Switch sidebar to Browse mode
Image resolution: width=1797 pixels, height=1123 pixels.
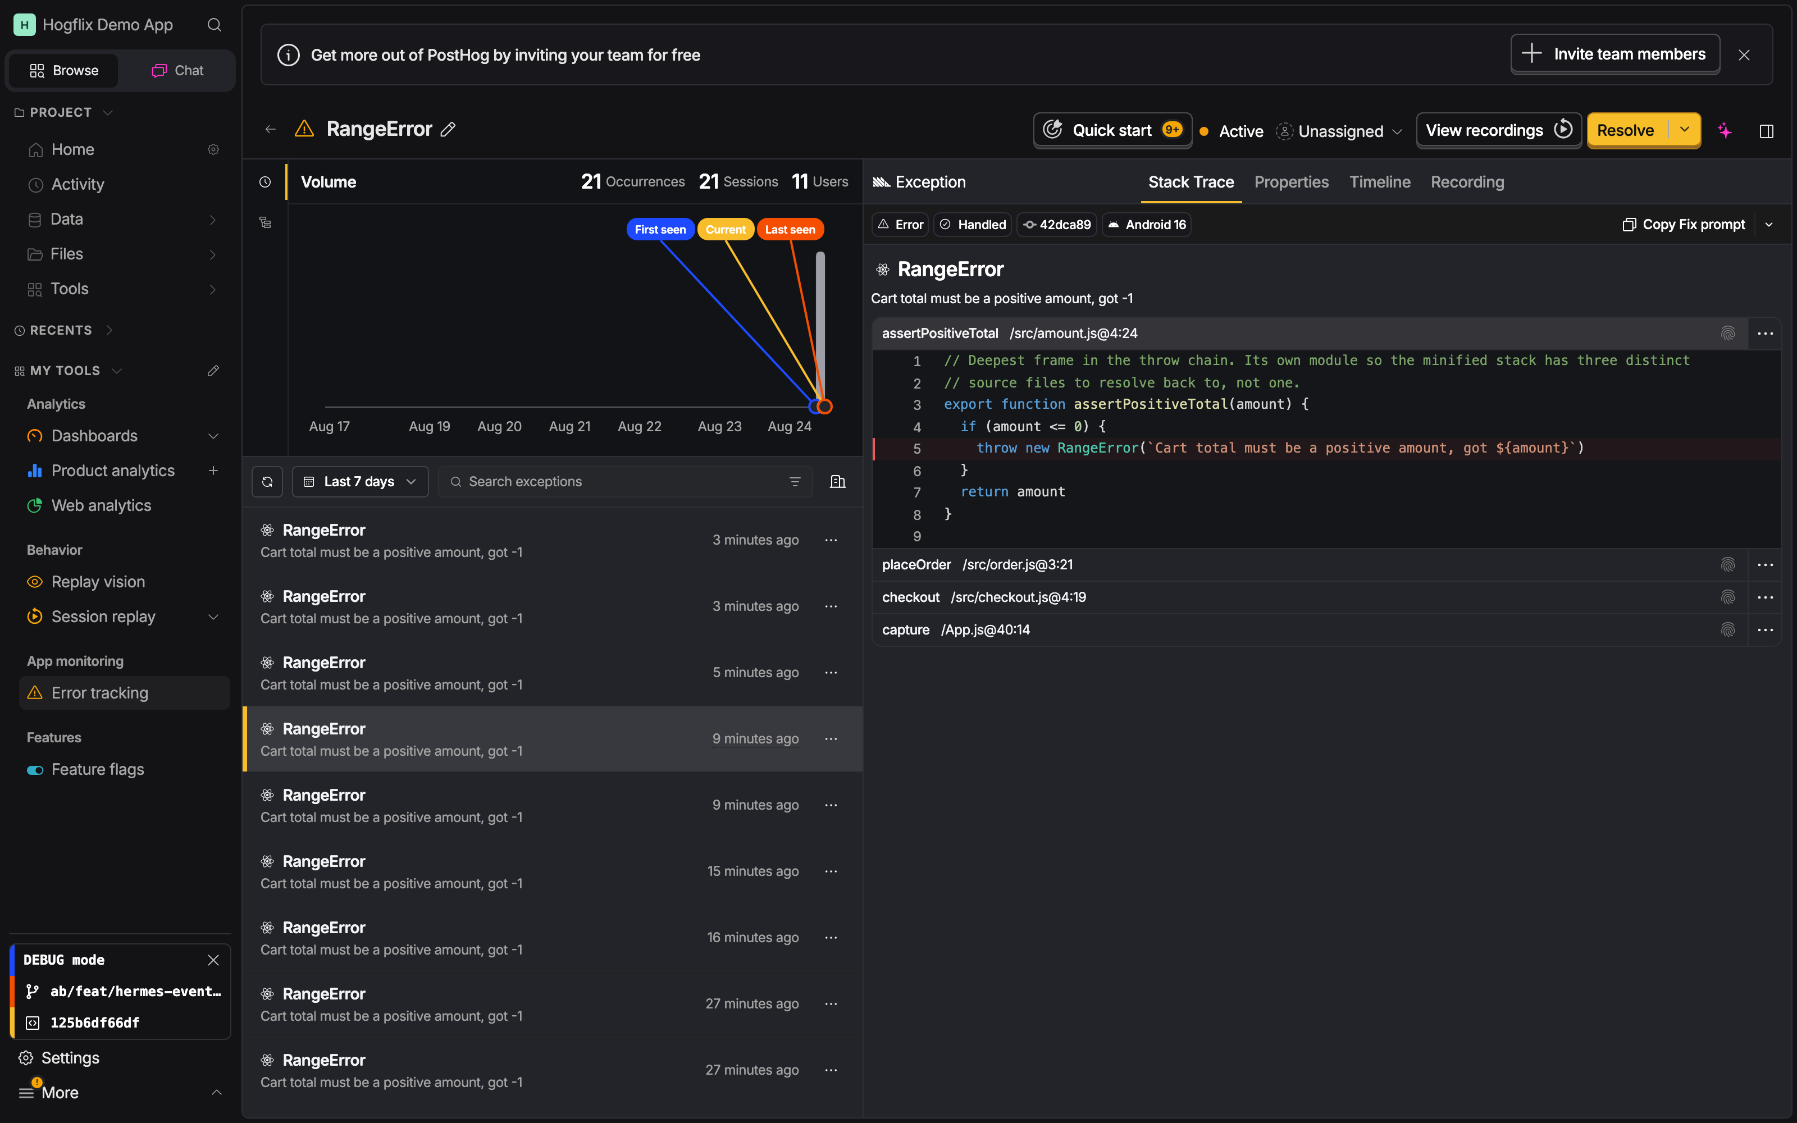64,71
